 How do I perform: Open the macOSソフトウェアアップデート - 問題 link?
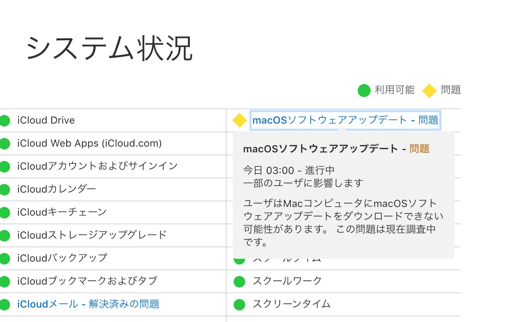[x=345, y=120]
